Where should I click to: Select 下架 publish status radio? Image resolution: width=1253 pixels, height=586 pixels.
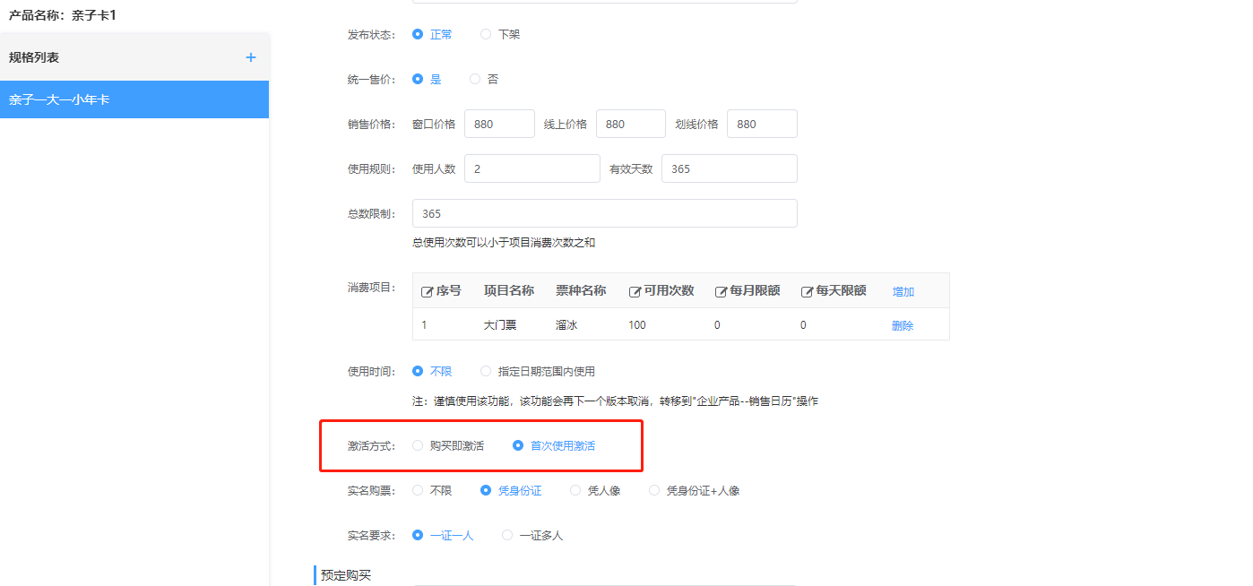click(x=486, y=34)
